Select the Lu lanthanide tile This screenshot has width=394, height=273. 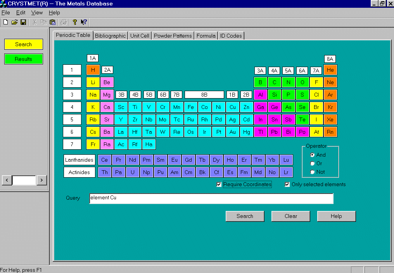click(x=286, y=160)
